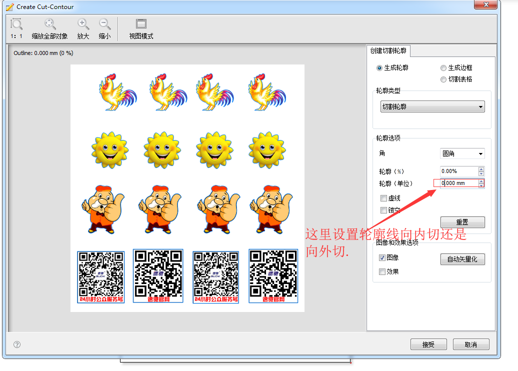
Task: Click the last smiling sun image in the row
Action: [x=267, y=150]
